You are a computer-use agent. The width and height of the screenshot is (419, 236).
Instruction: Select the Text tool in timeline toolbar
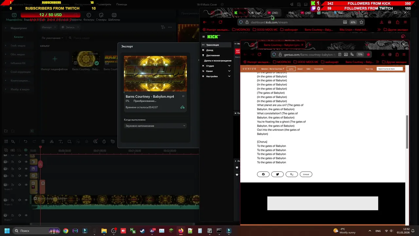(x=61, y=142)
